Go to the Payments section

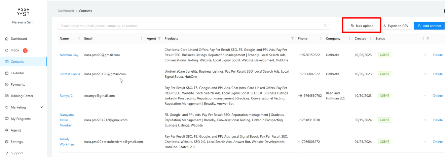(17, 85)
